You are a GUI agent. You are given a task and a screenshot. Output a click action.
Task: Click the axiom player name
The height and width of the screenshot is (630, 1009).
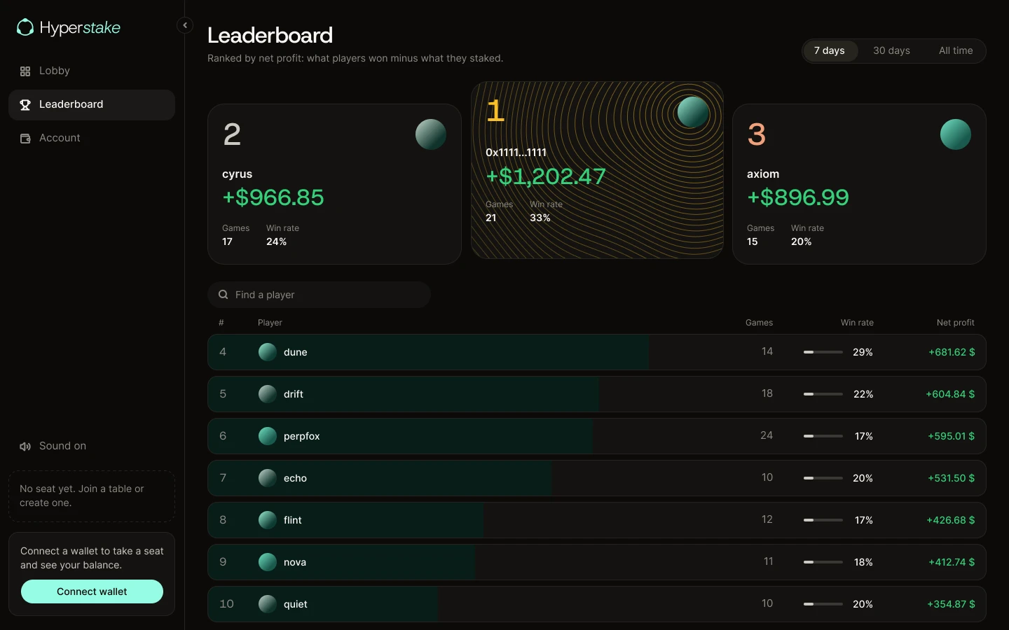click(x=763, y=174)
